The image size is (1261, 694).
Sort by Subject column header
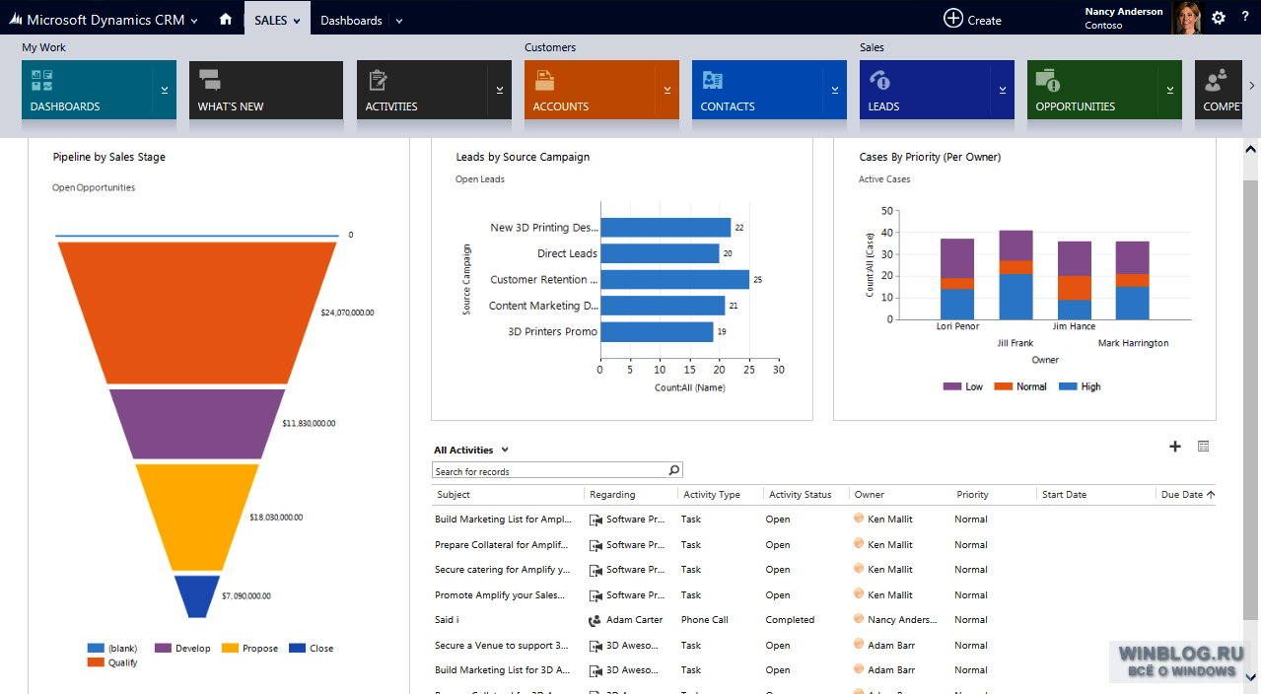click(454, 495)
